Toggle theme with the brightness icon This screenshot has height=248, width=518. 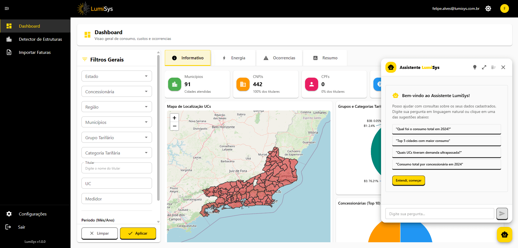(488, 8)
